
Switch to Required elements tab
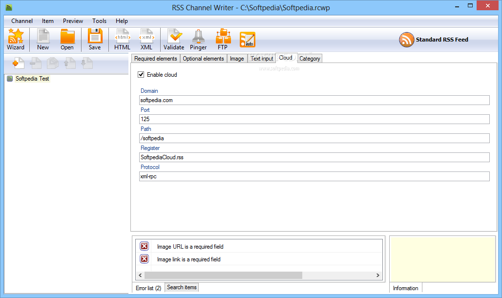pyautogui.click(x=156, y=59)
